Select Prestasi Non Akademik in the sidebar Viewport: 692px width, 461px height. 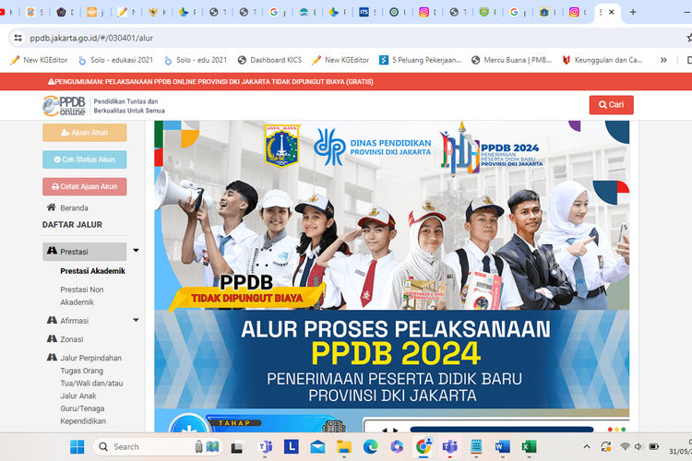pyautogui.click(x=82, y=295)
